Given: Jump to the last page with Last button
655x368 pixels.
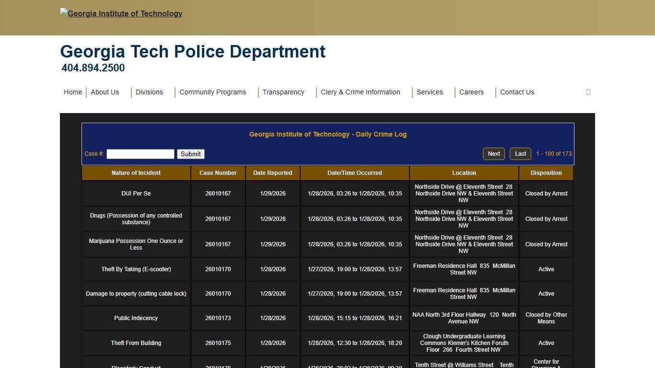Looking at the screenshot, I should 520,154.
